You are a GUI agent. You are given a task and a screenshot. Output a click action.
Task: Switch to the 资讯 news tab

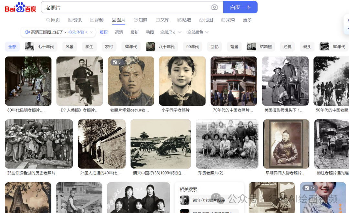(75, 20)
